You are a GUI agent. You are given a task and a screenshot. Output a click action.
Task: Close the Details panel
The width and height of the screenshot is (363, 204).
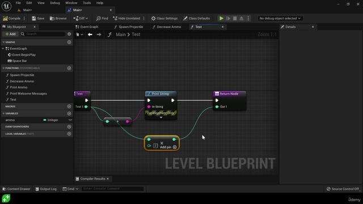point(313,27)
